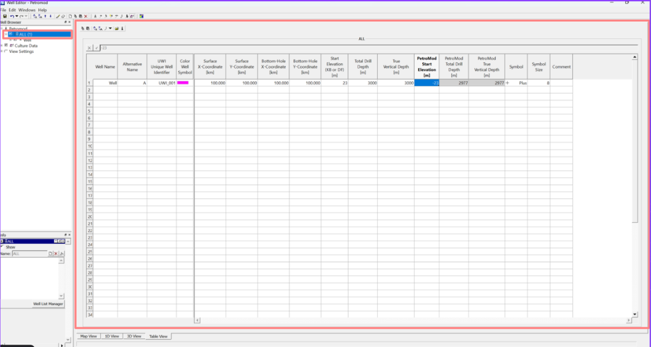
Task: Open the Undo history dropdown arrow
Action: point(17,16)
